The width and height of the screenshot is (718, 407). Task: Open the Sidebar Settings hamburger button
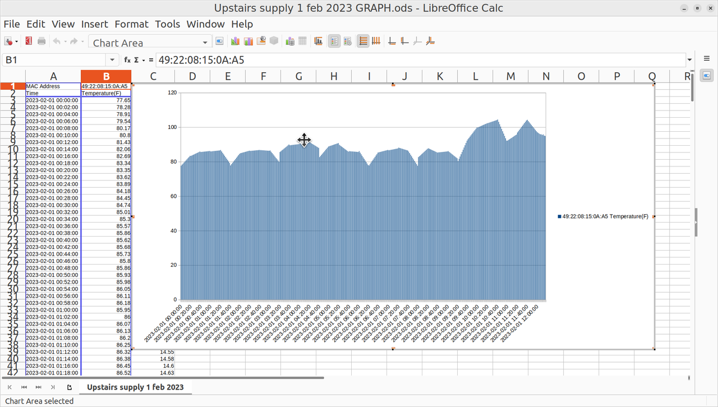706,58
